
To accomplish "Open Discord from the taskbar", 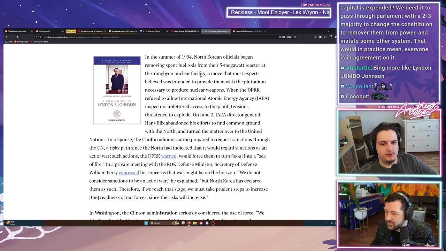I will (x=207, y=223).
